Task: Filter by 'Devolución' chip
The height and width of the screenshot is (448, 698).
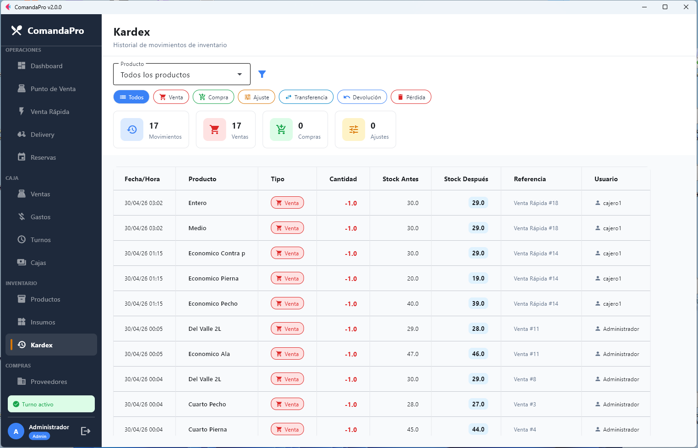Action: pyautogui.click(x=362, y=97)
